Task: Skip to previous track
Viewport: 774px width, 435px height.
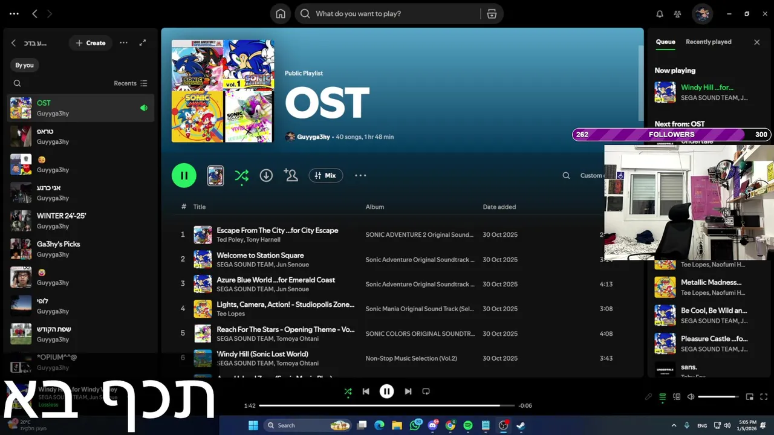Action: click(366, 391)
